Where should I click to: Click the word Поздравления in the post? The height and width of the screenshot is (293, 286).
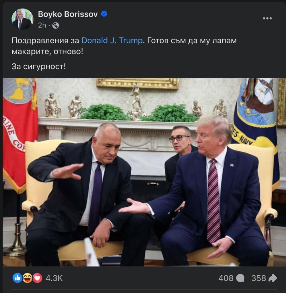pyautogui.click(x=40, y=41)
